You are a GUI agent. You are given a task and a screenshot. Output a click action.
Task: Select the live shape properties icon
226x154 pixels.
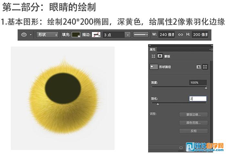pos(153,56)
